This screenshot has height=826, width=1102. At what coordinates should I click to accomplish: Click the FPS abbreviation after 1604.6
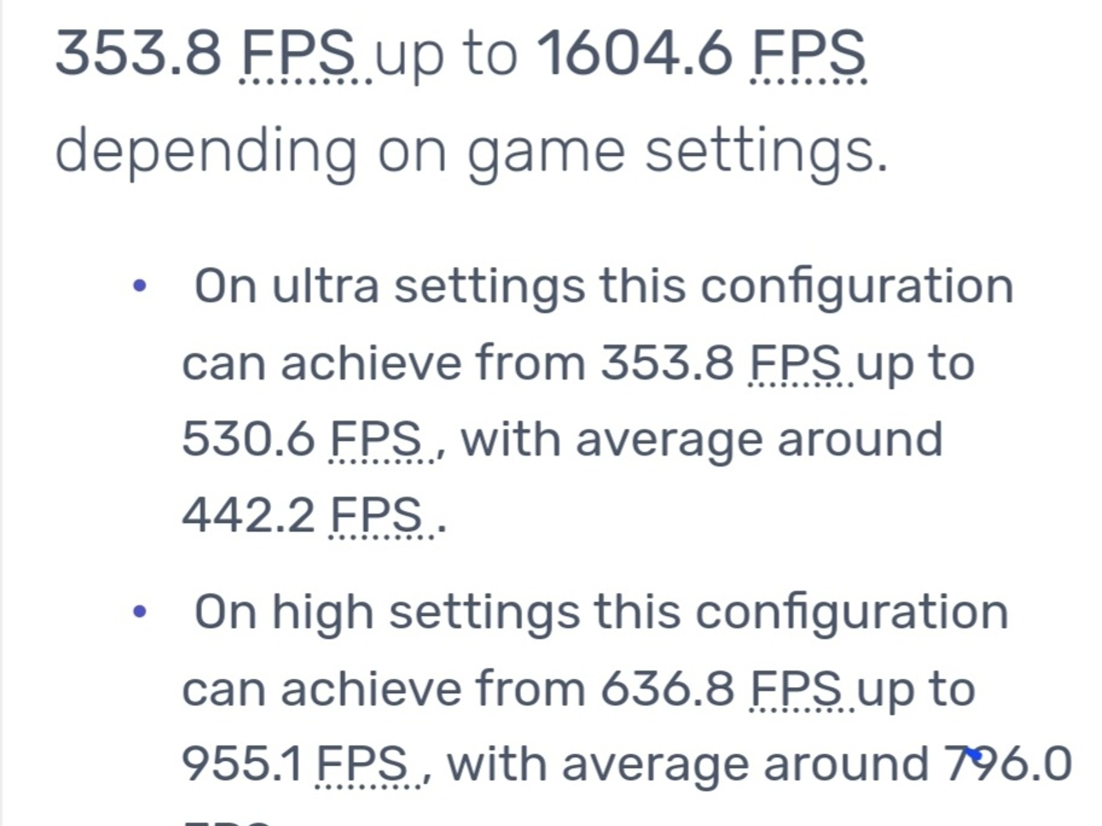tap(809, 53)
